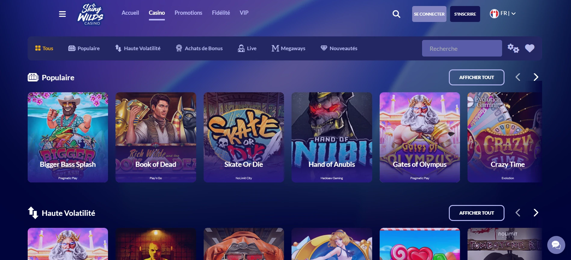Open the search magnifier in header
This screenshot has height=260, width=571.
click(397, 14)
